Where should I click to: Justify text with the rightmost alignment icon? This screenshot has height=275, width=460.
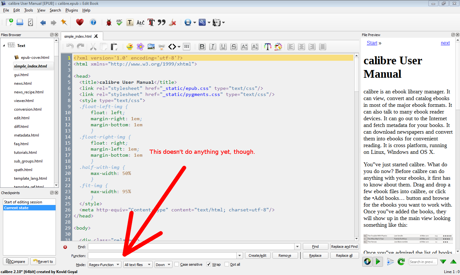coord(323,47)
